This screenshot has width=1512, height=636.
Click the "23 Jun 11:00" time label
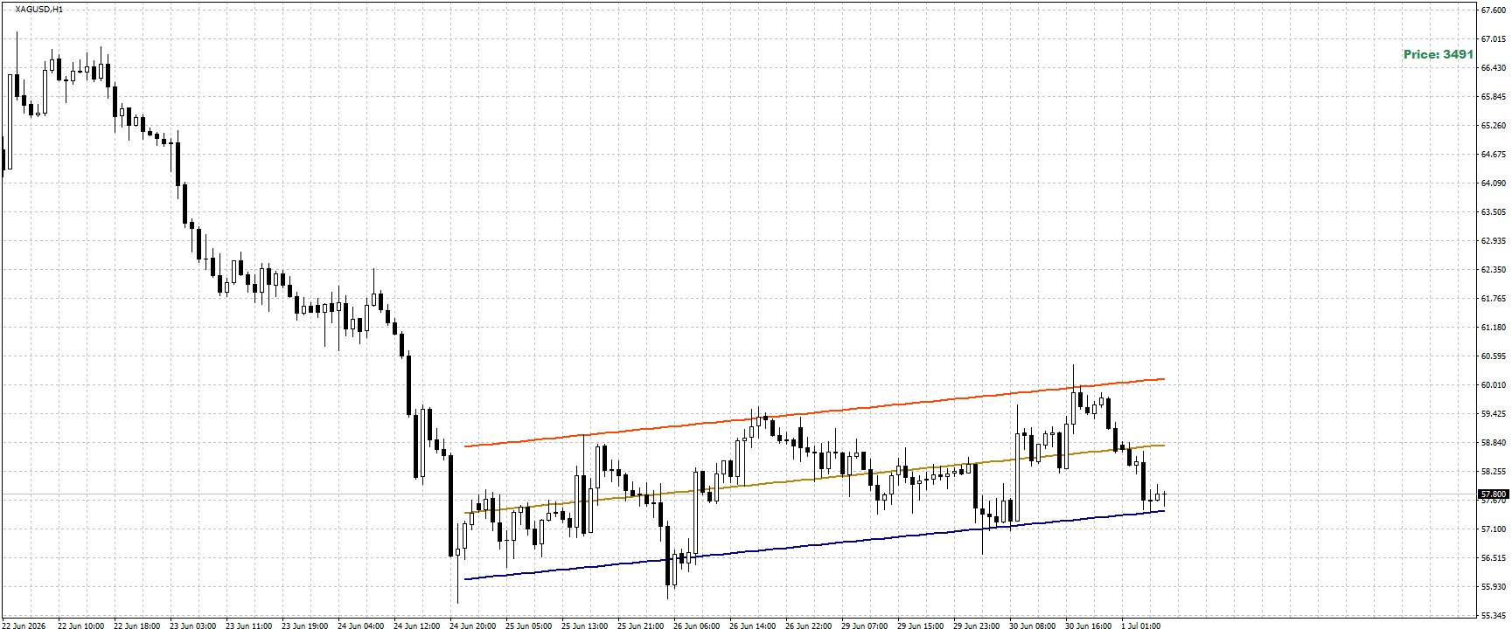click(247, 626)
